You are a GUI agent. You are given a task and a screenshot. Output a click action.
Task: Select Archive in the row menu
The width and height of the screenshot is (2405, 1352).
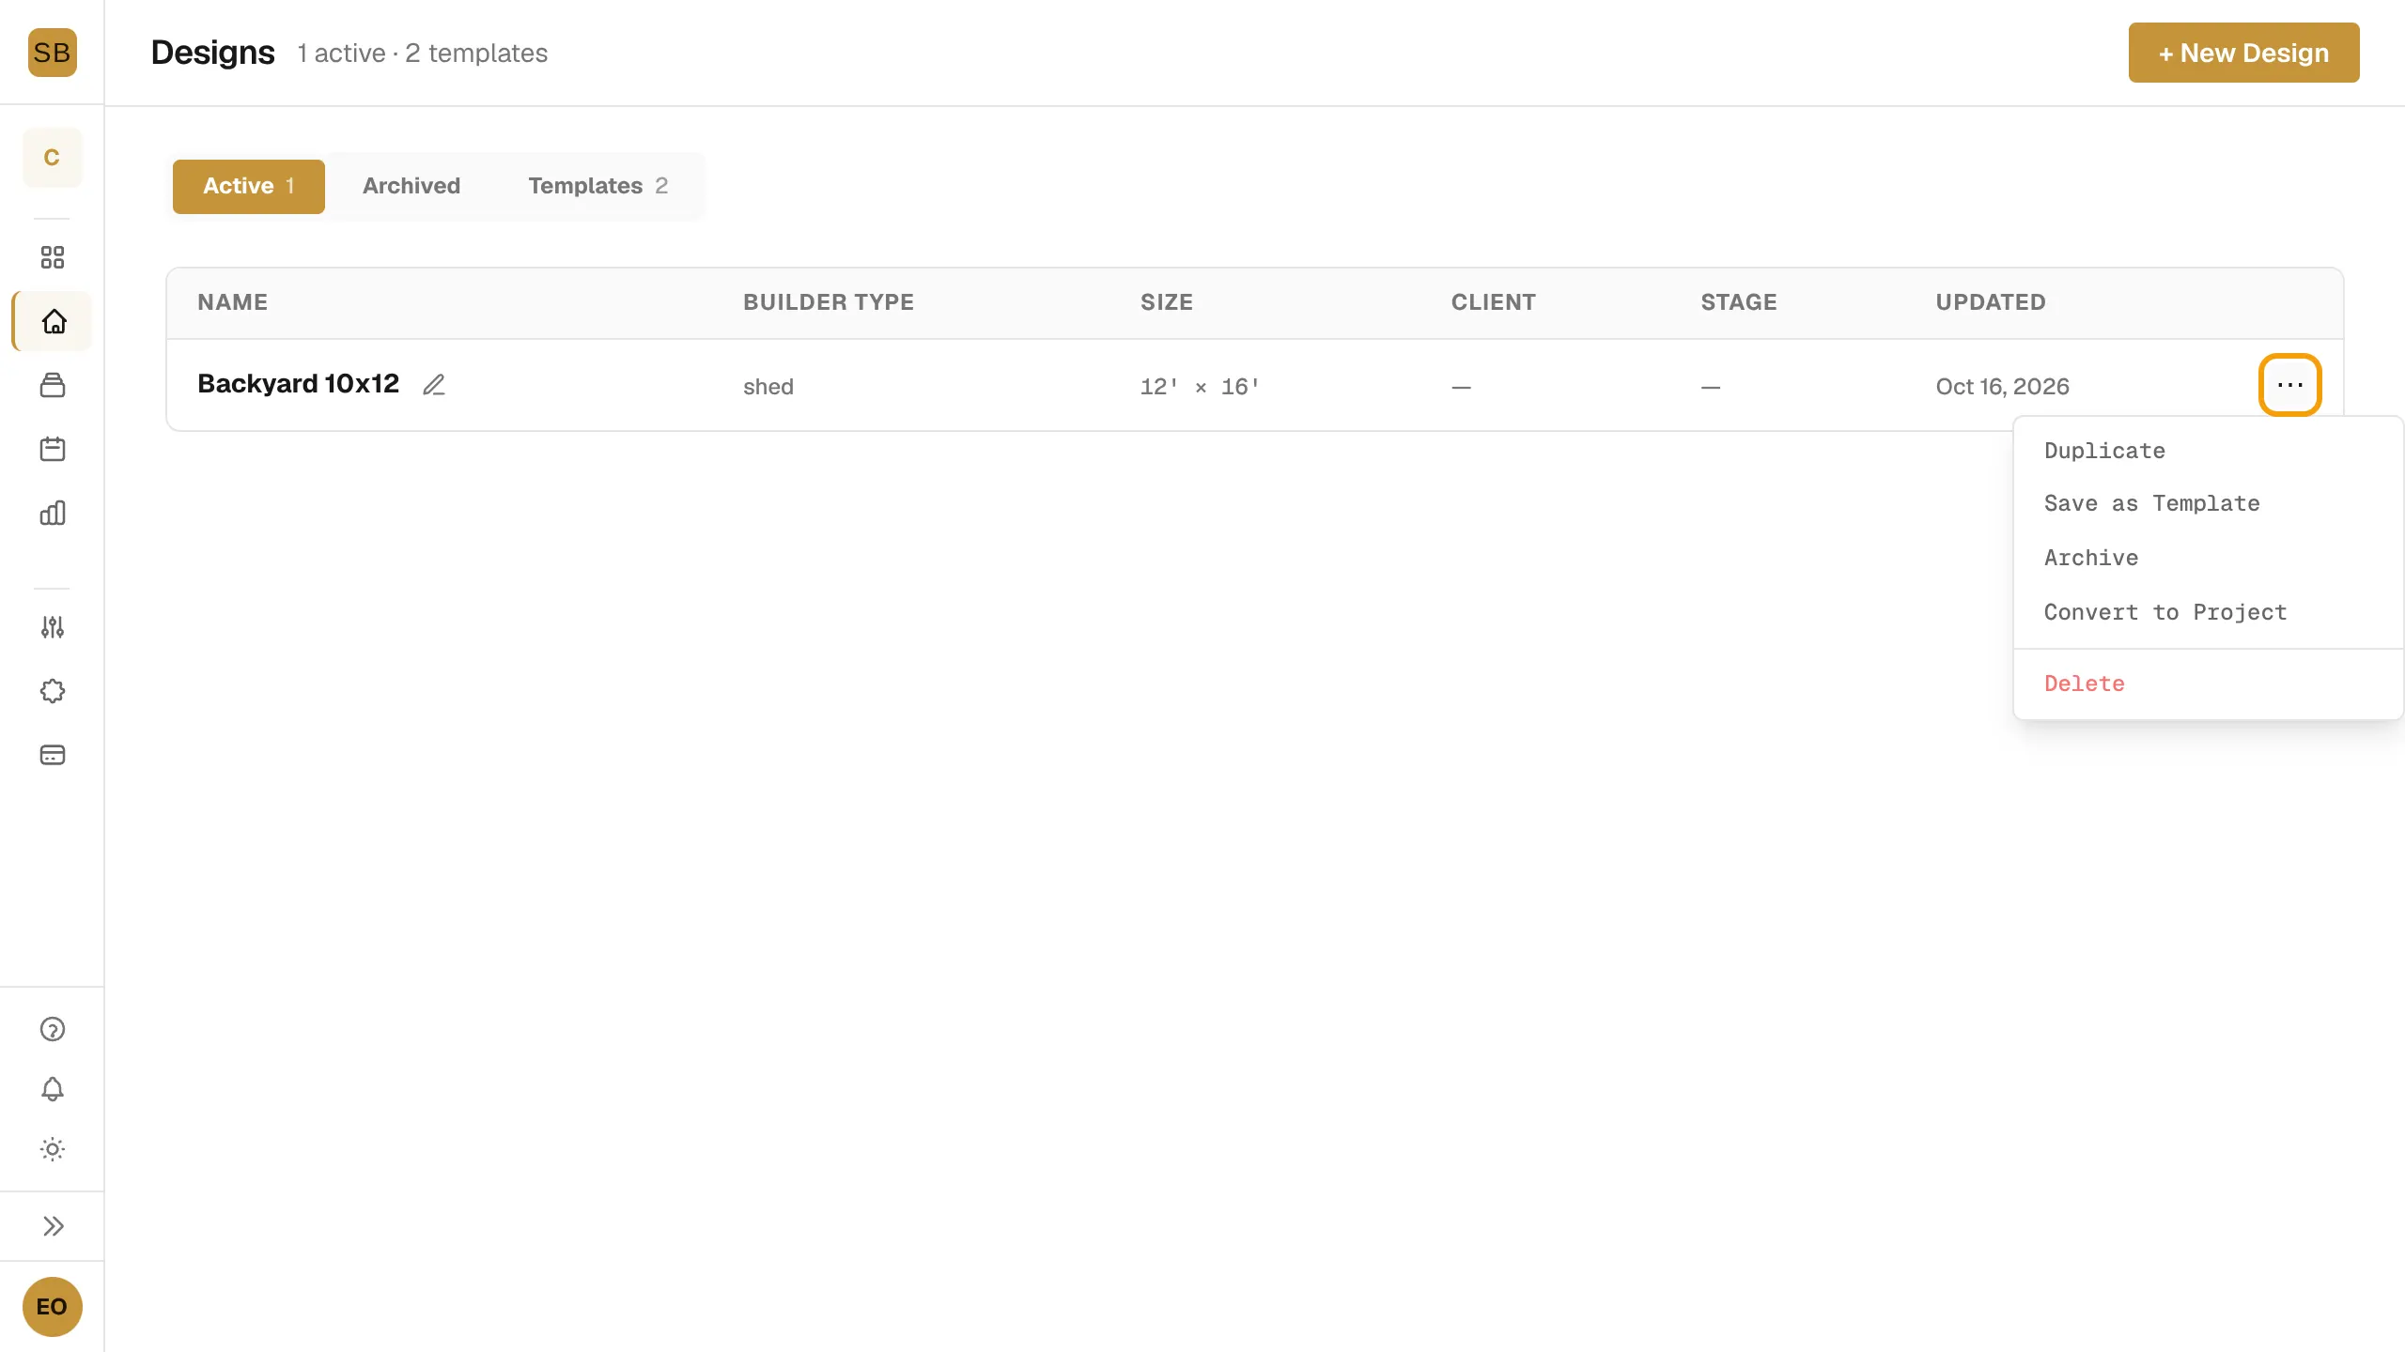click(2208, 558)
